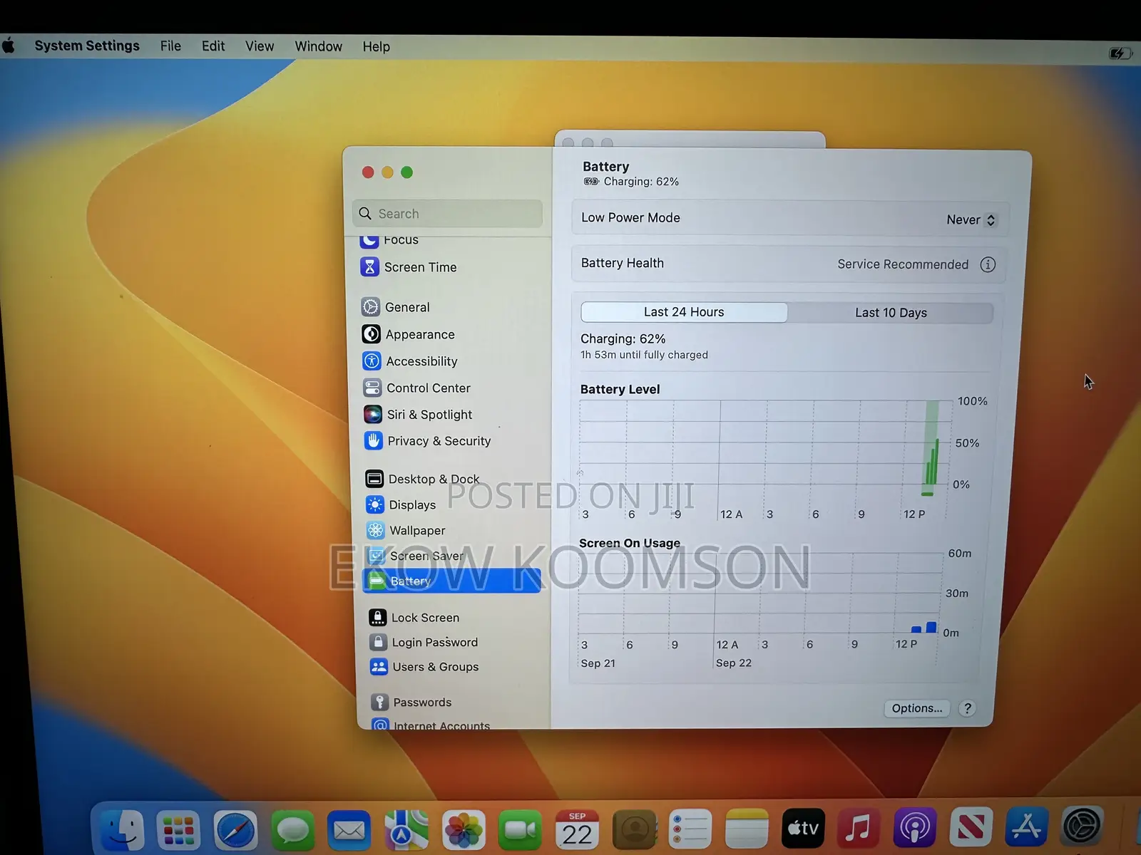1141x855 pixels.
Task: Click the Battery Health info icon
Action: (988, 264)
